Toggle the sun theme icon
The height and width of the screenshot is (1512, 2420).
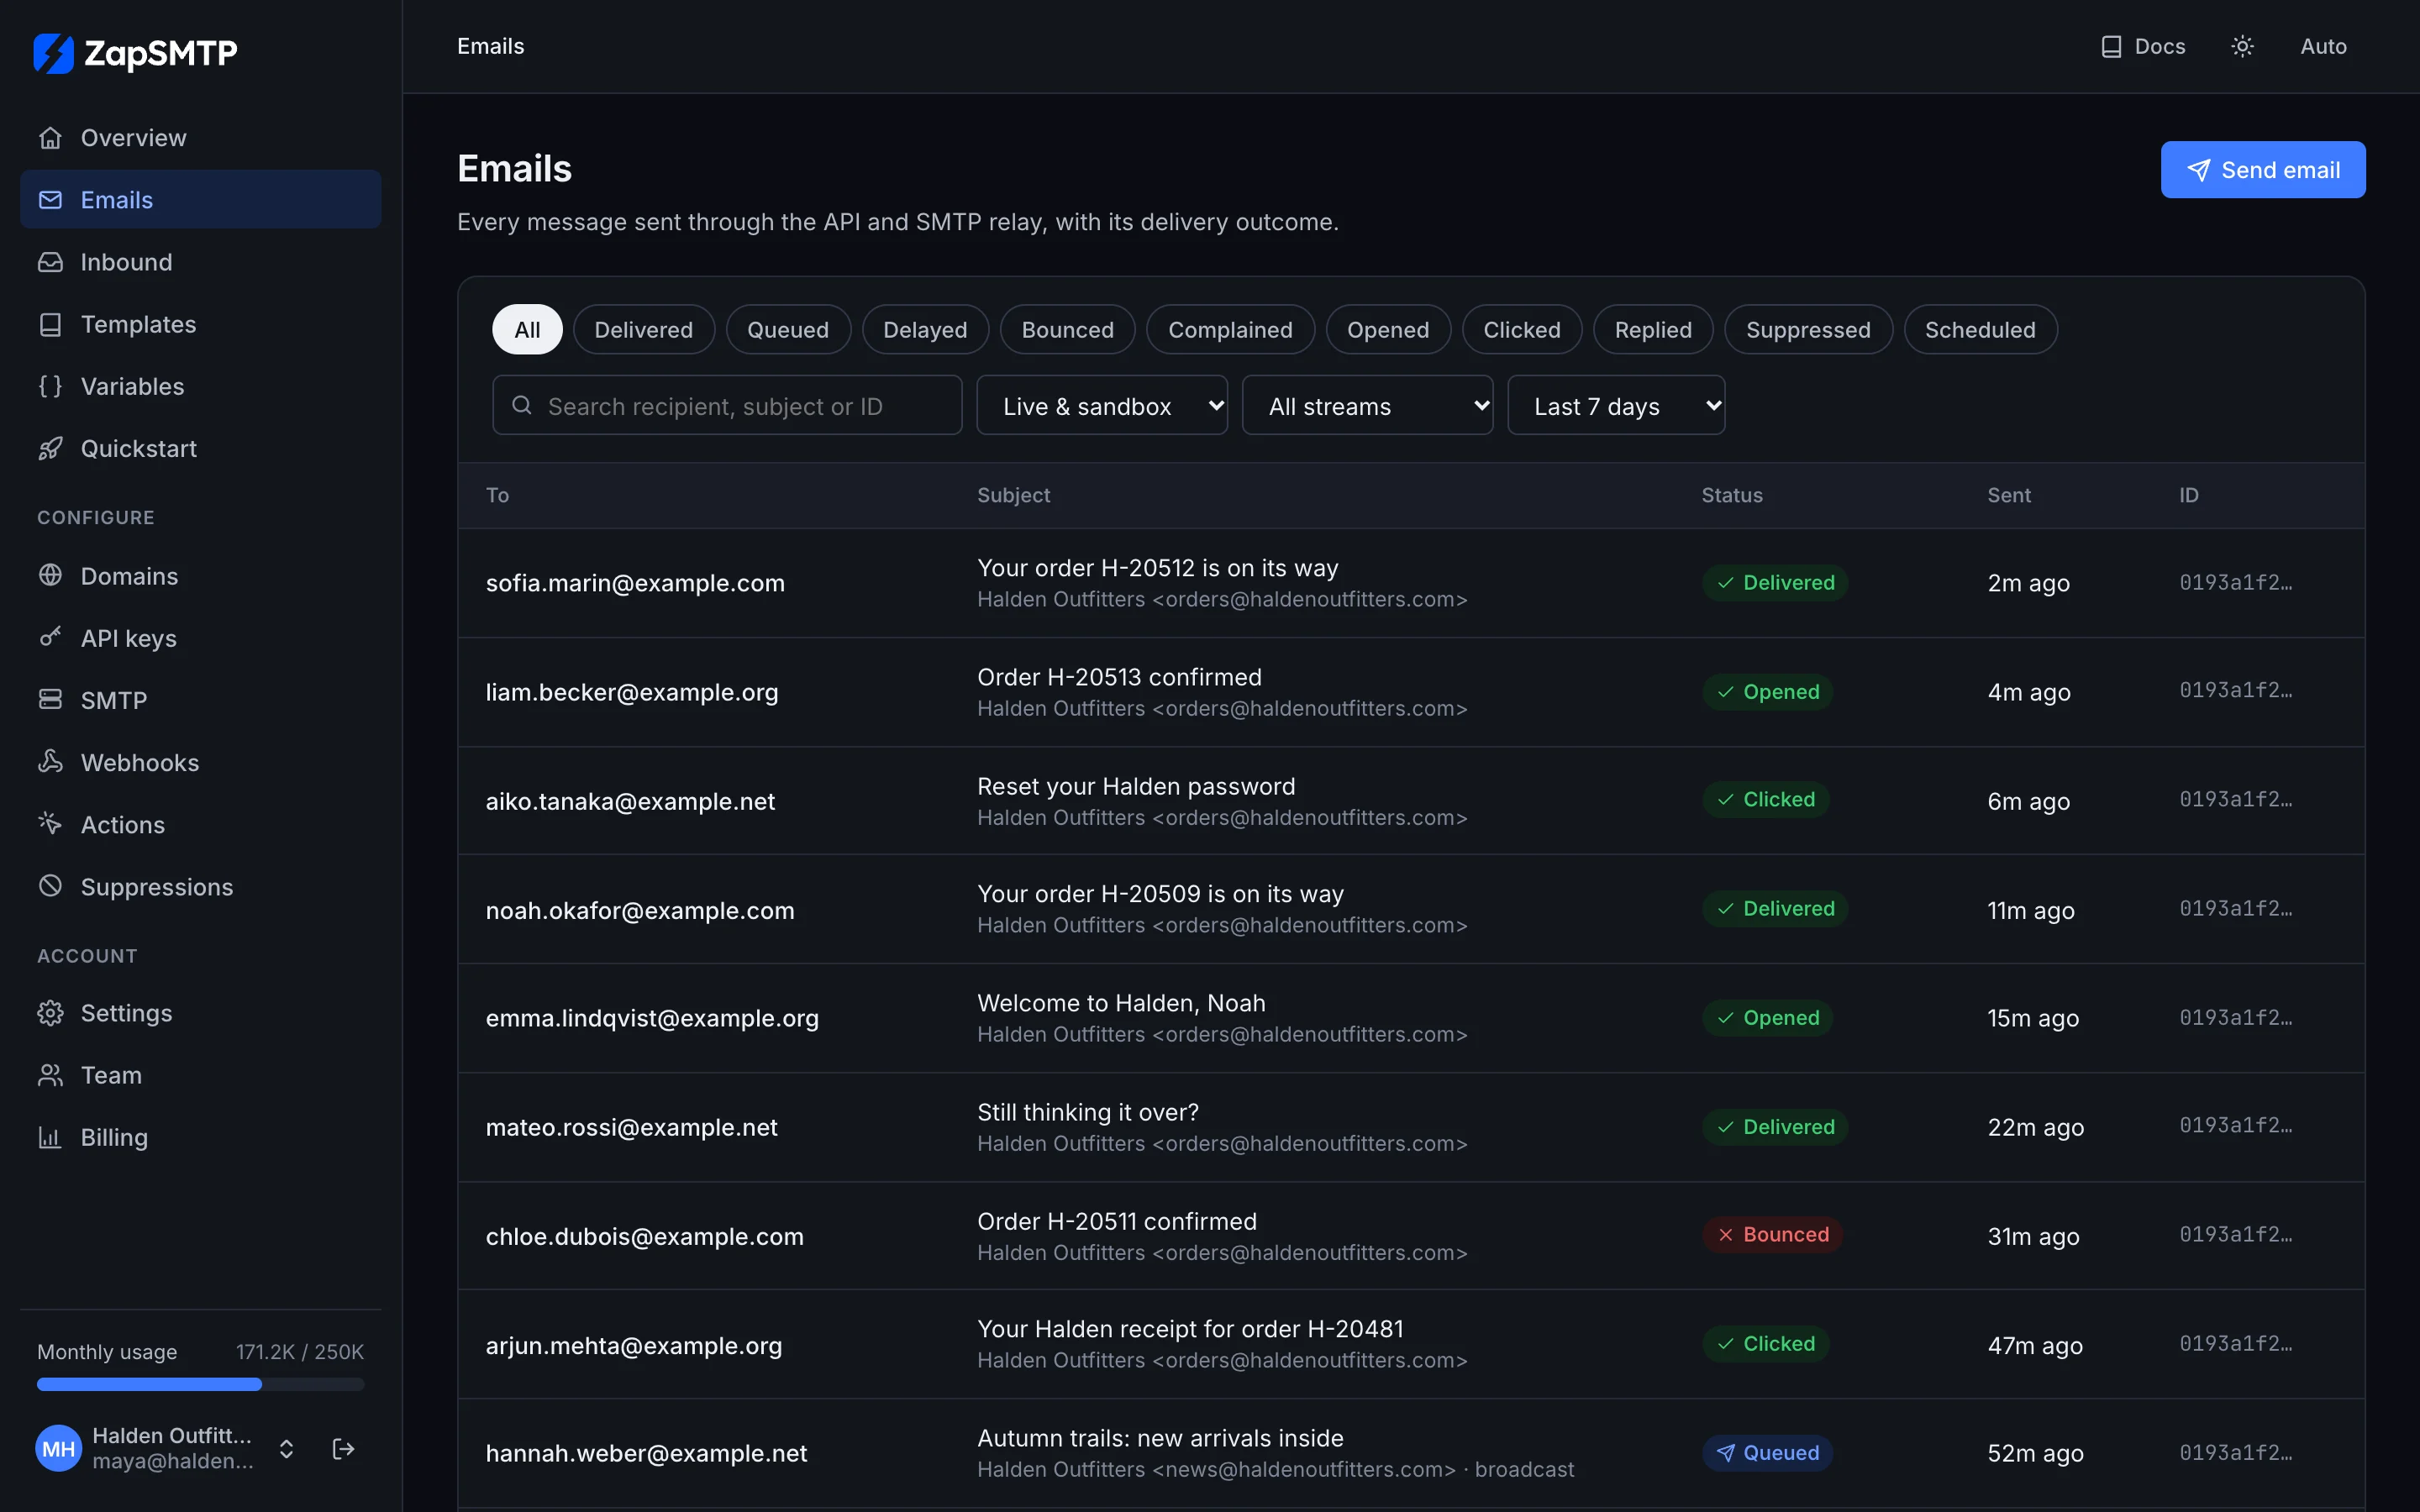point(2242,47)
